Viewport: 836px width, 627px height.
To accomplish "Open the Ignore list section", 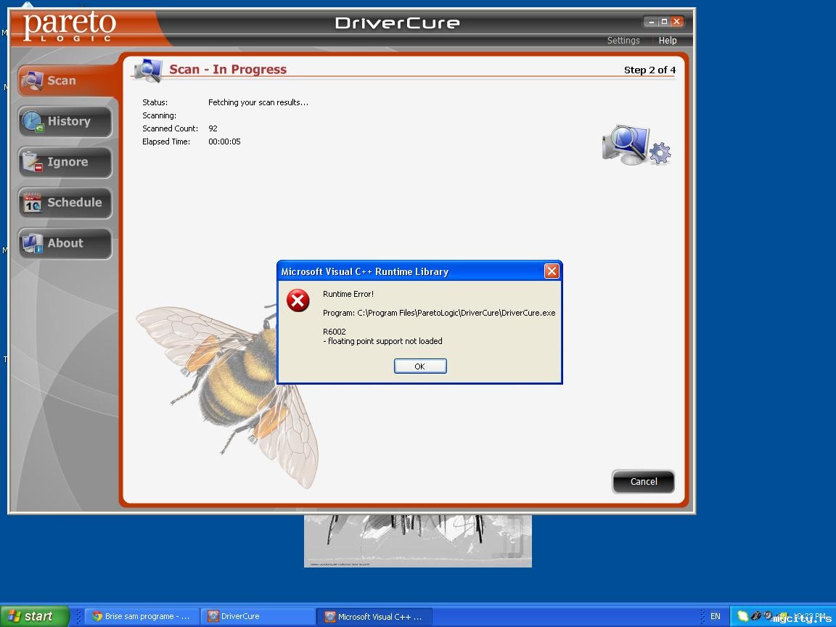I will [x=65, y=162].
